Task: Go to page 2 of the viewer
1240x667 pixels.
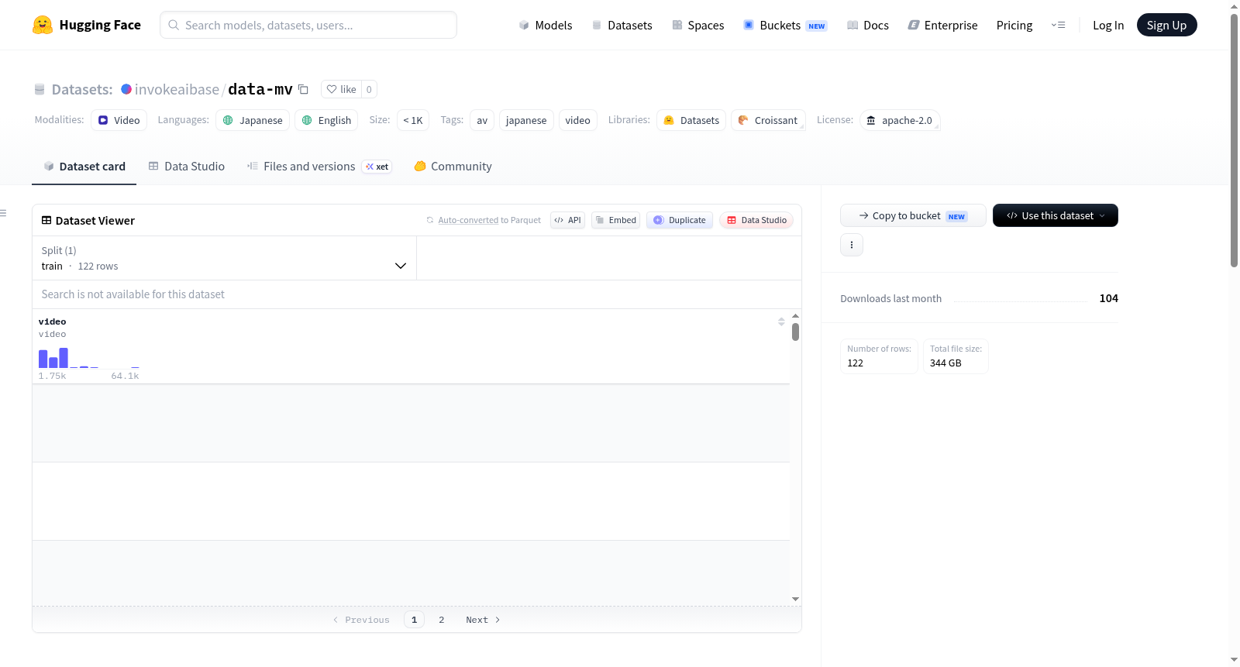Action: coord(442,620)
